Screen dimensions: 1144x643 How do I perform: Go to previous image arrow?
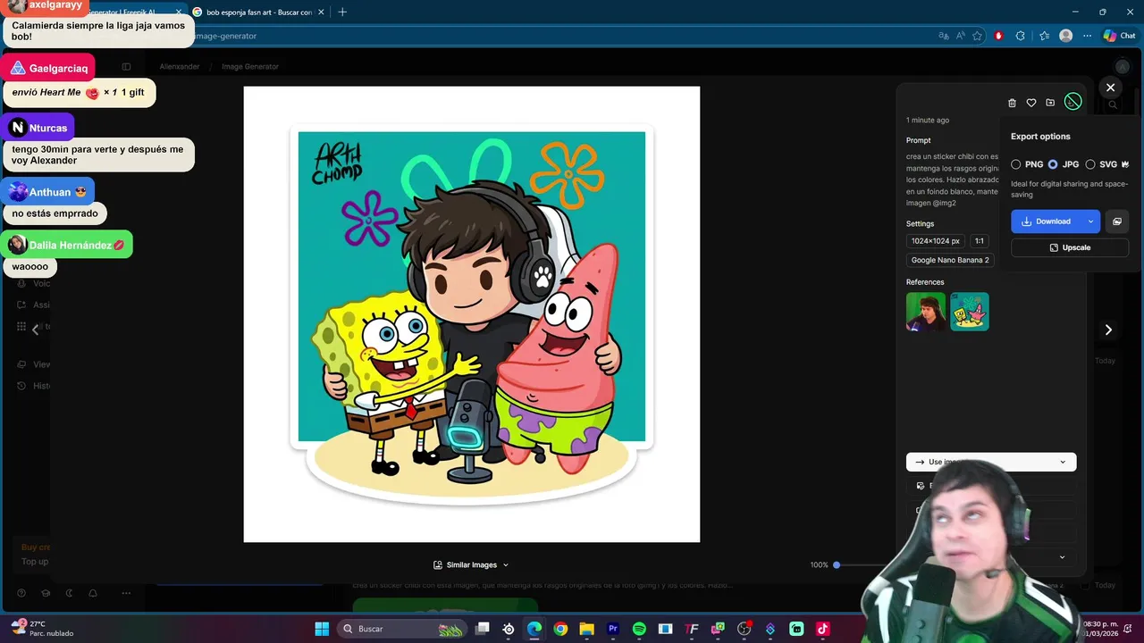35,330
